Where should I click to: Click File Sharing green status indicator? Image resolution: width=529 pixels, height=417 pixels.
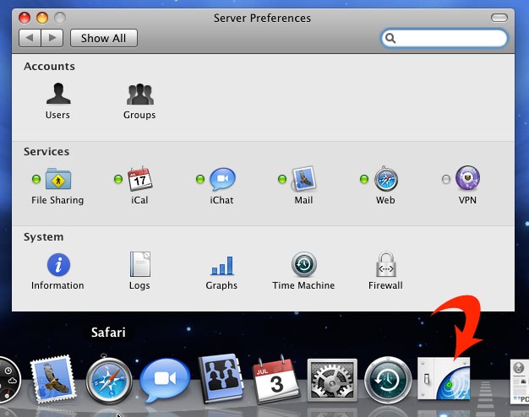click(36, 179)
